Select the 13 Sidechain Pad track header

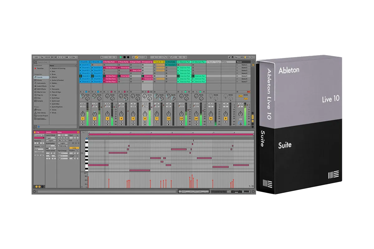[184, 62]
